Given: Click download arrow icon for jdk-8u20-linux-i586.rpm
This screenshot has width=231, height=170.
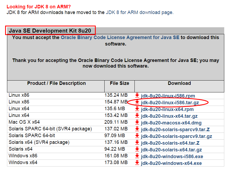Looking at the screenshot, I should [x=137, y=95].
